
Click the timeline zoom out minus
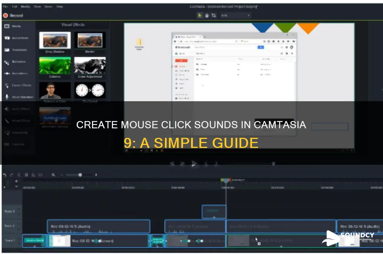point(62,175)
